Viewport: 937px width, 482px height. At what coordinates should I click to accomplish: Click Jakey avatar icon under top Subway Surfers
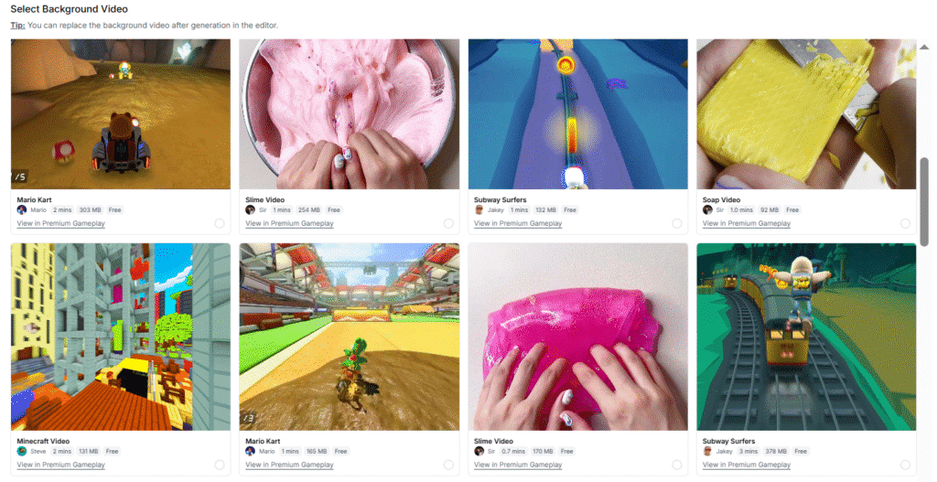(x=479, y=209)
